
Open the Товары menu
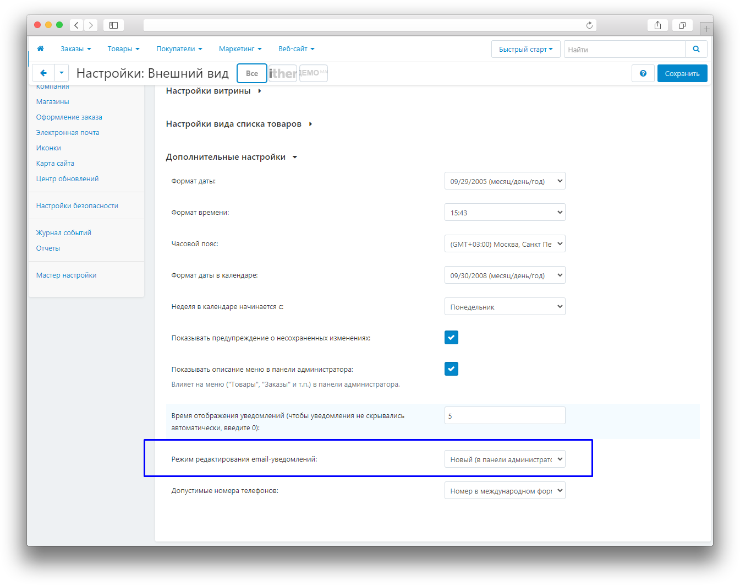pos(124,49)
